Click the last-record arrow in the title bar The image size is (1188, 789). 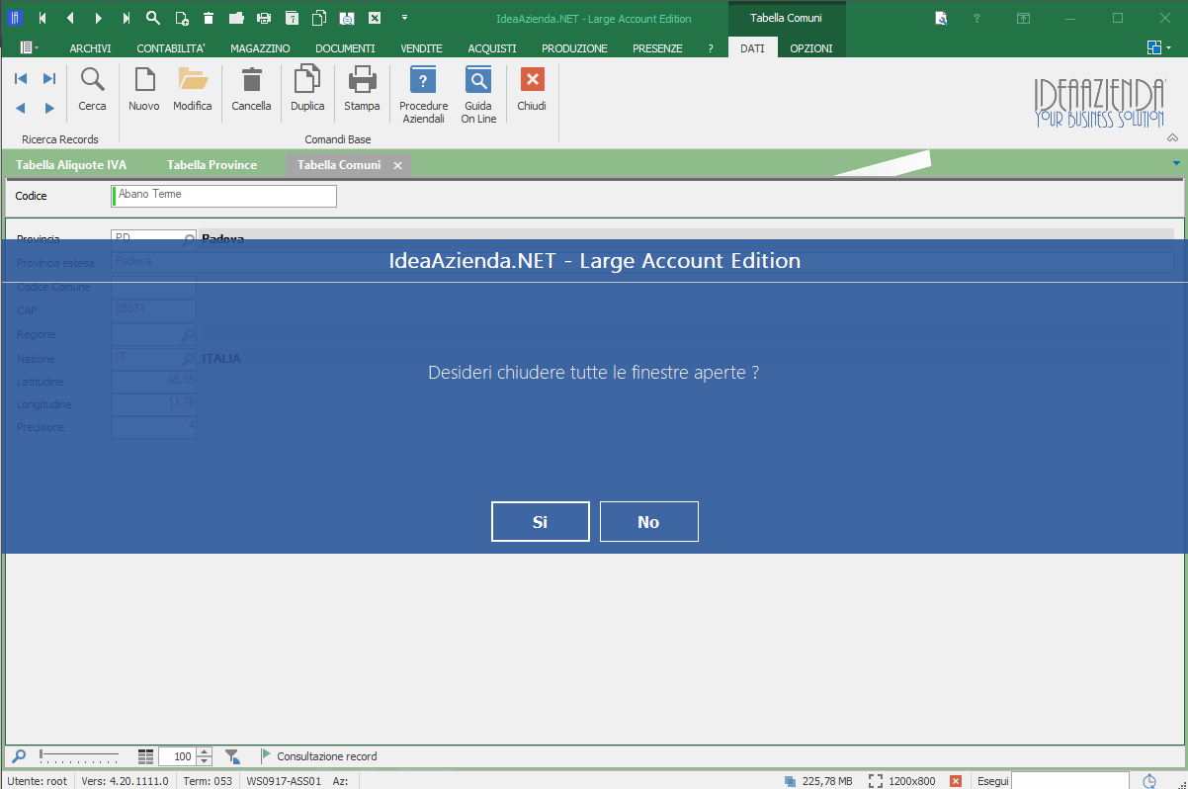(x=126, y=18)
